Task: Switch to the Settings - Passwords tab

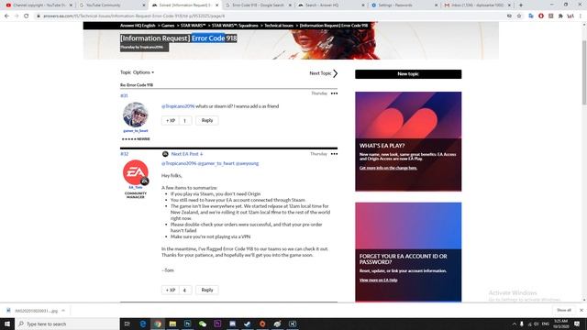Action: tap(404, 5)
